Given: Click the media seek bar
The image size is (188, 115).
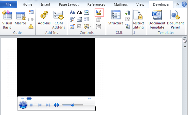Looking at the screenshot, I should pos(56,99).
